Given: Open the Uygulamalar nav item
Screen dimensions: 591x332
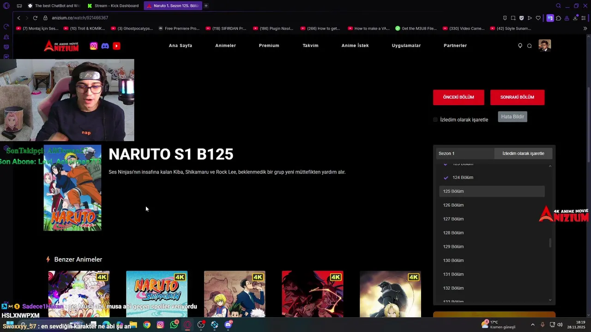Looking at the screenshot, I should 406,46.
